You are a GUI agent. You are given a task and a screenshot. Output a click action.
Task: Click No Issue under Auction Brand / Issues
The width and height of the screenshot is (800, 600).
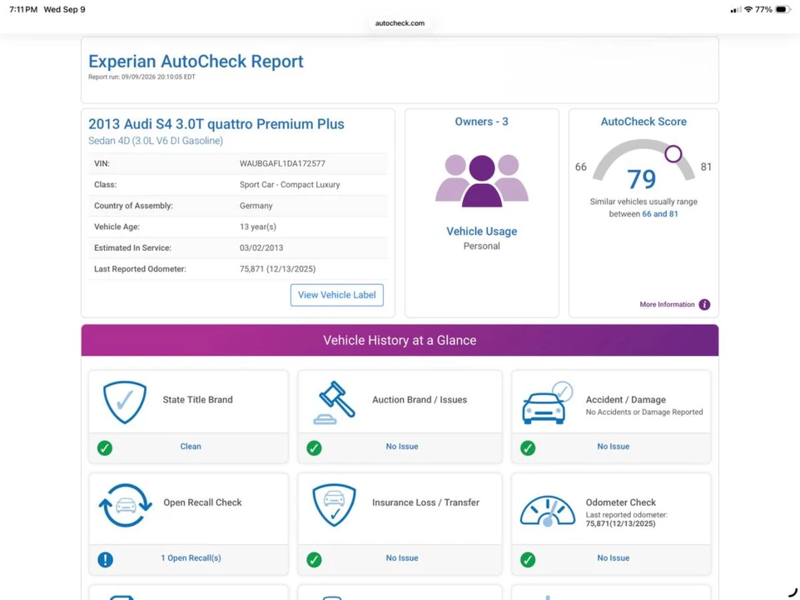click(402, 447)
